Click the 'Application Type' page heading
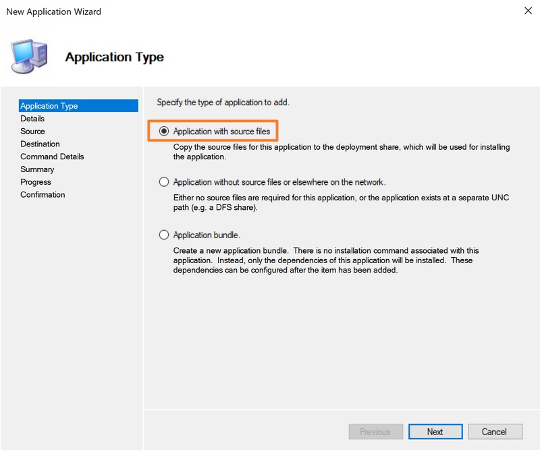 pyautogui.click(x=114, y=57)
